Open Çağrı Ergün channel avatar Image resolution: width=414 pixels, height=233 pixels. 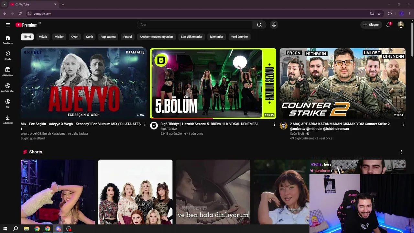click(283, 126)
